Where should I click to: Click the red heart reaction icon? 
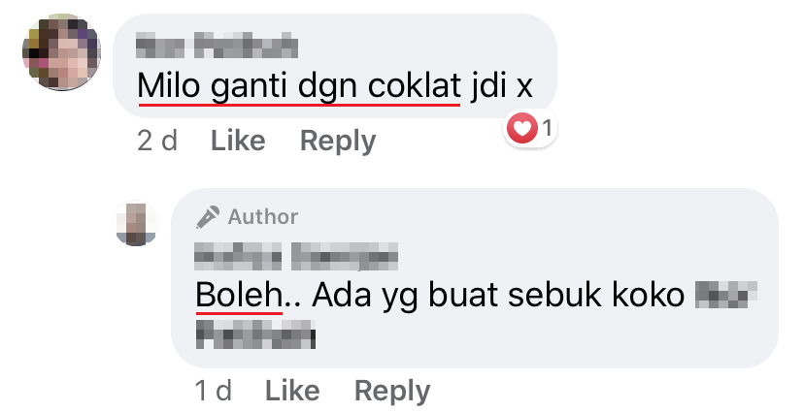click(521, 128)
